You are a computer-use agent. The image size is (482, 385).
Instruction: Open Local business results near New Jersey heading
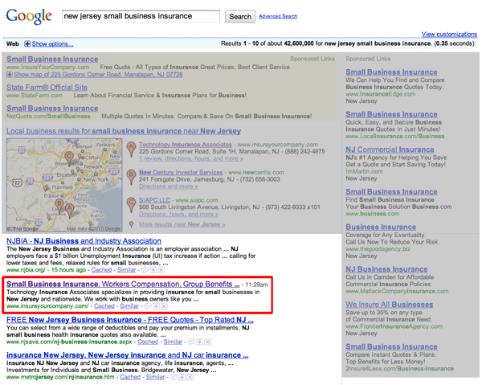pyautogui.click(x=124, y=131)
